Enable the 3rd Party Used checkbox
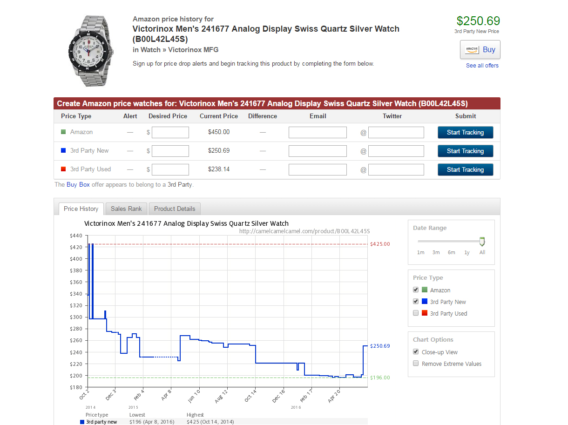 click(x=416, y=313)
